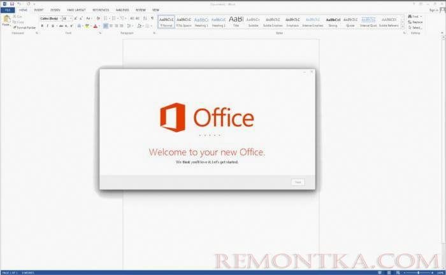The height and width of the screenshot is (275, 446).
Task: Justify paragraph text
Action: tap(122, 26)
